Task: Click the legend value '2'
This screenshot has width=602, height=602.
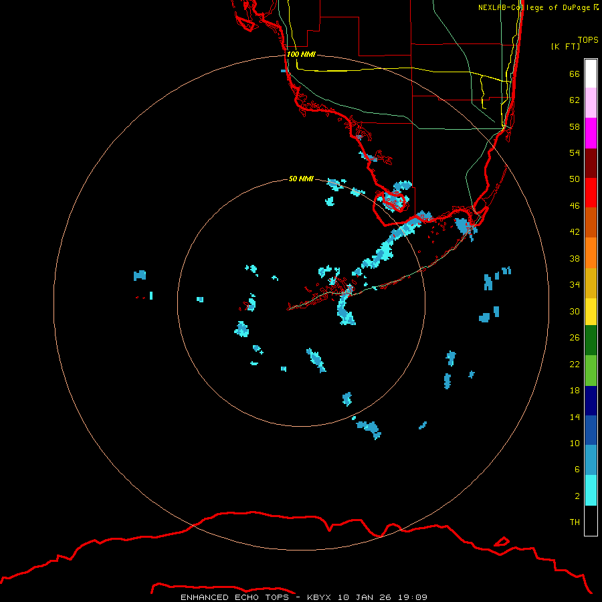Action: click(x=577, y=496)
